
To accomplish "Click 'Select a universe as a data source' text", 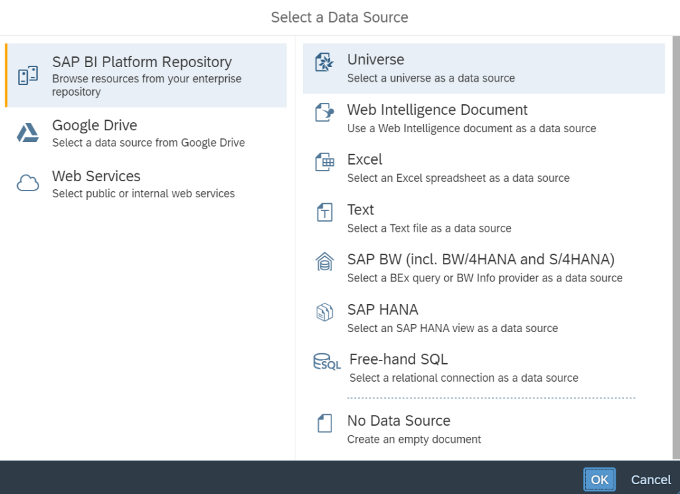I will 431,78.
